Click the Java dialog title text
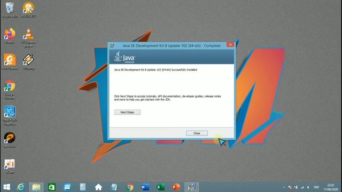 pos(172,45)
